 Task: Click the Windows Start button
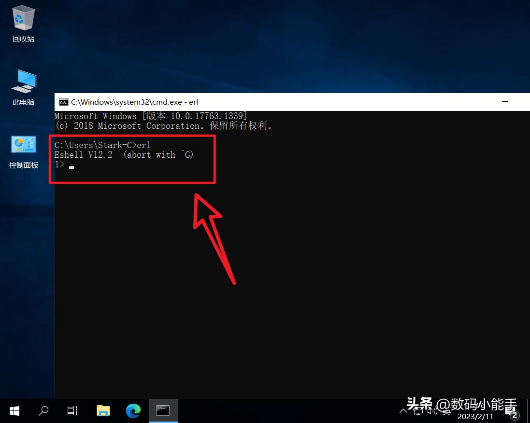tap(14, 411)
